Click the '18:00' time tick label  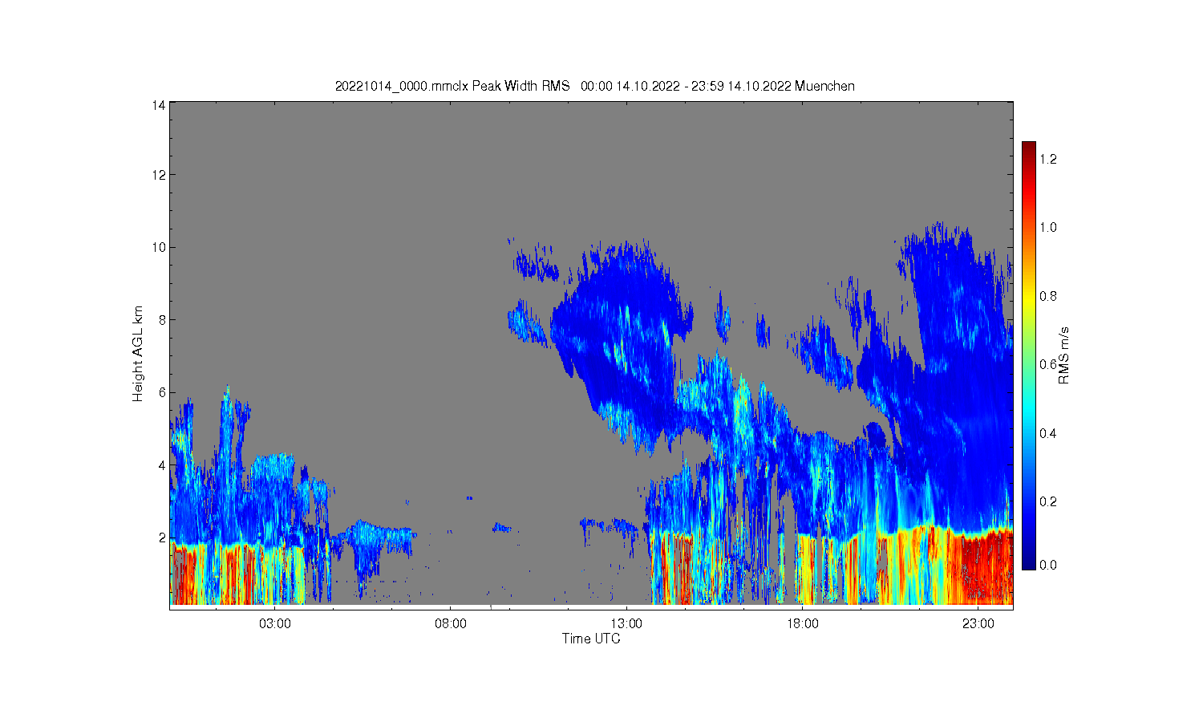[802, 624]
